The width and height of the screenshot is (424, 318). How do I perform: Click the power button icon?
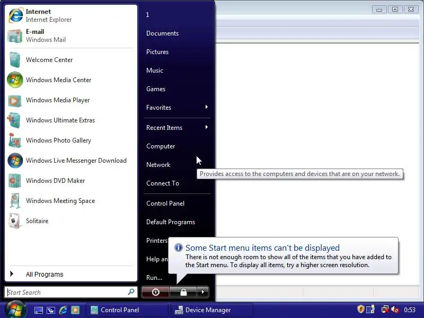tap(155, 292)
